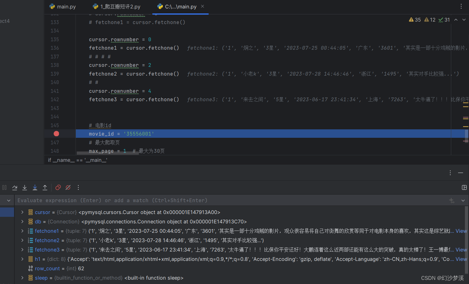Resume the paused program with the pause/resume icon
469x284 pixels.
coord(4,187)
